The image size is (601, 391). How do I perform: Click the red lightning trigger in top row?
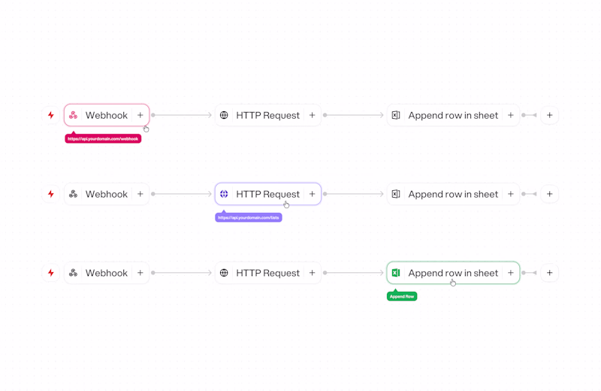[x=51, y=115]
